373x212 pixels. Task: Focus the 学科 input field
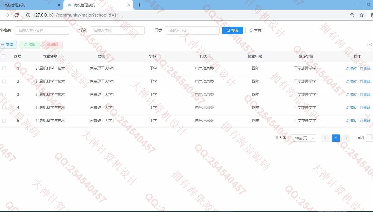(x=117, y=30)
